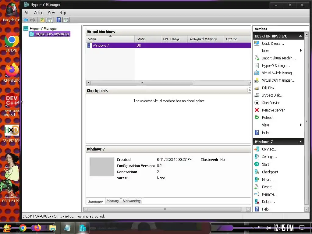Open Hyper-V Settings action
Image resolution: width=312 pixels, height=234 pixels.
point(276,66)
